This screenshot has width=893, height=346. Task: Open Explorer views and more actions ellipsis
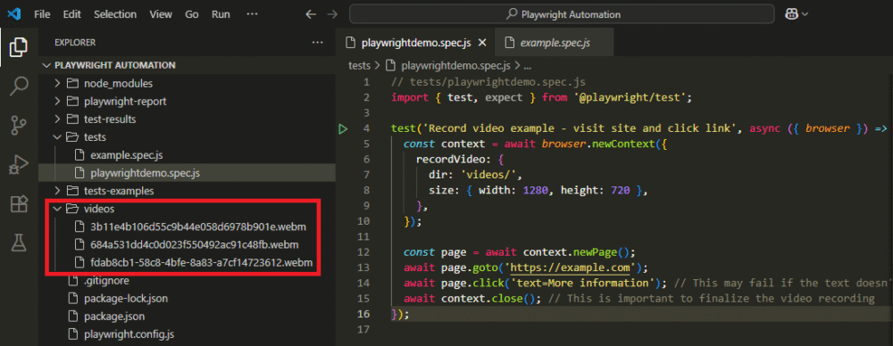[x=317, y=42]
